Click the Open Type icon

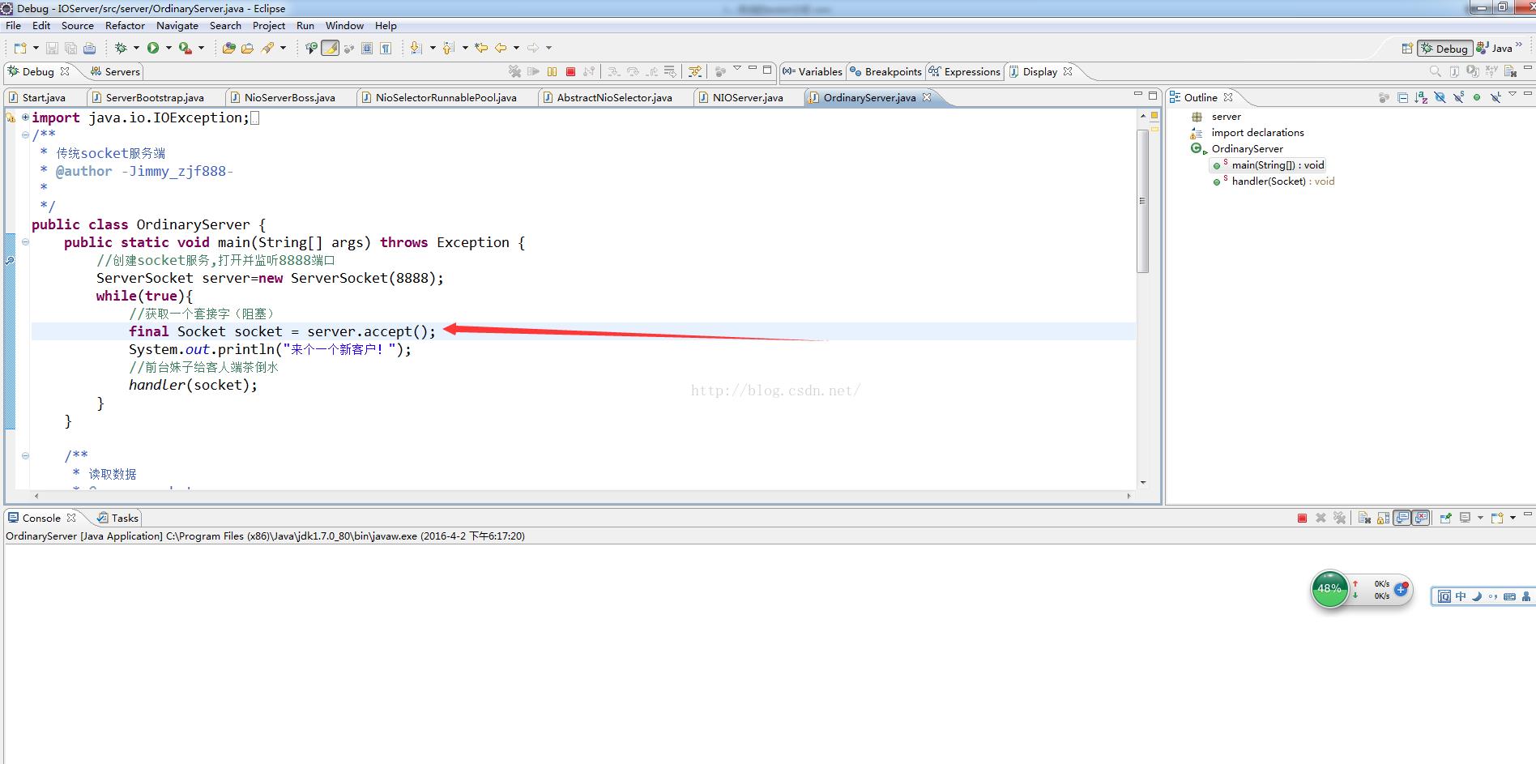[228, 48]
